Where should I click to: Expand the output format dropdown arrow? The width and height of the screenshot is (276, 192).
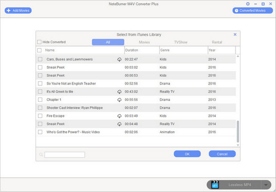[x=266, y=185]
